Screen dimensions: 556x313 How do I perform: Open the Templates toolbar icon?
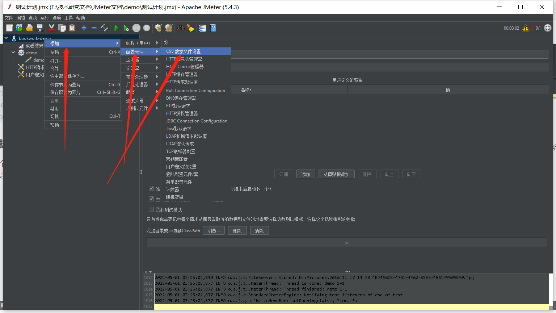[19, 28]
